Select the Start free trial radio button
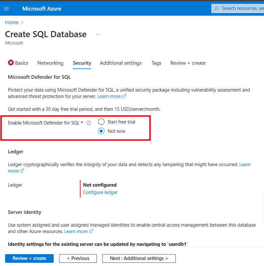This screenshot has width=264, height=266. (101, 122)
